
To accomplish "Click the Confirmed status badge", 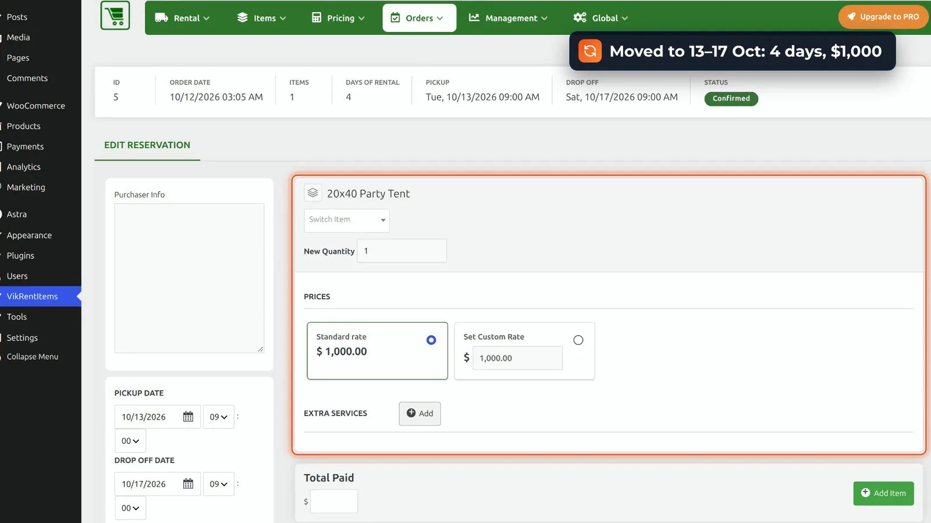I will pos(731,99).
